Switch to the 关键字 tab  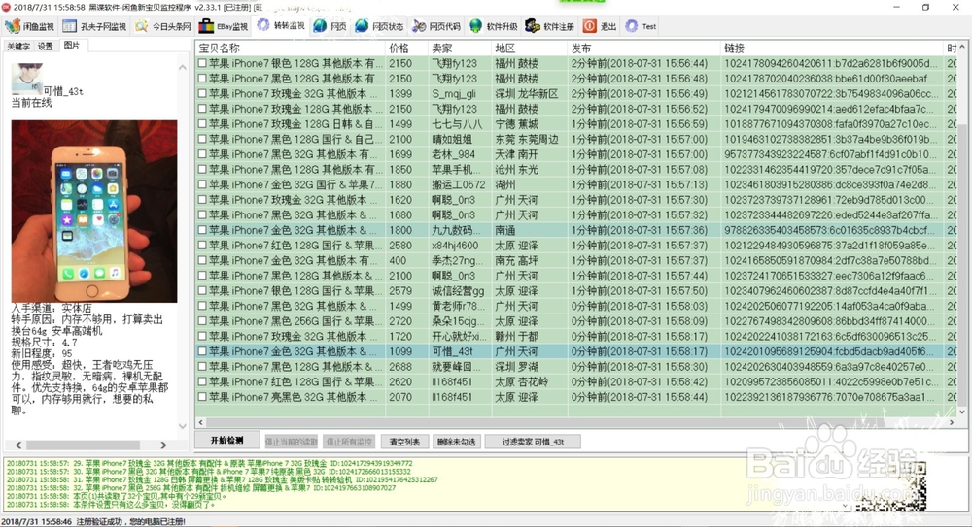point(17,47)
